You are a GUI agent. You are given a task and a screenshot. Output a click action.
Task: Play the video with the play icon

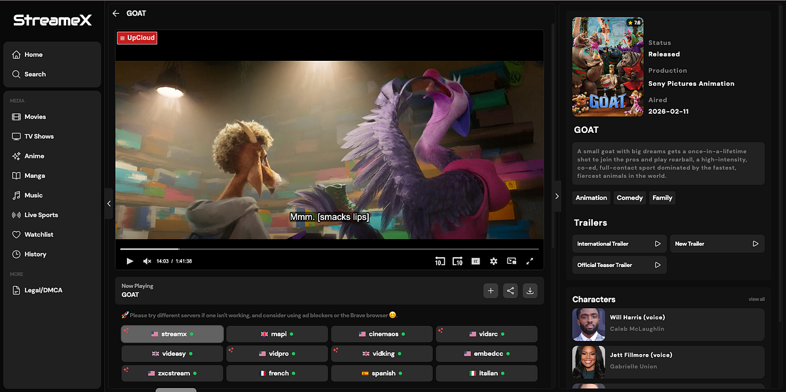coord(130,261)
